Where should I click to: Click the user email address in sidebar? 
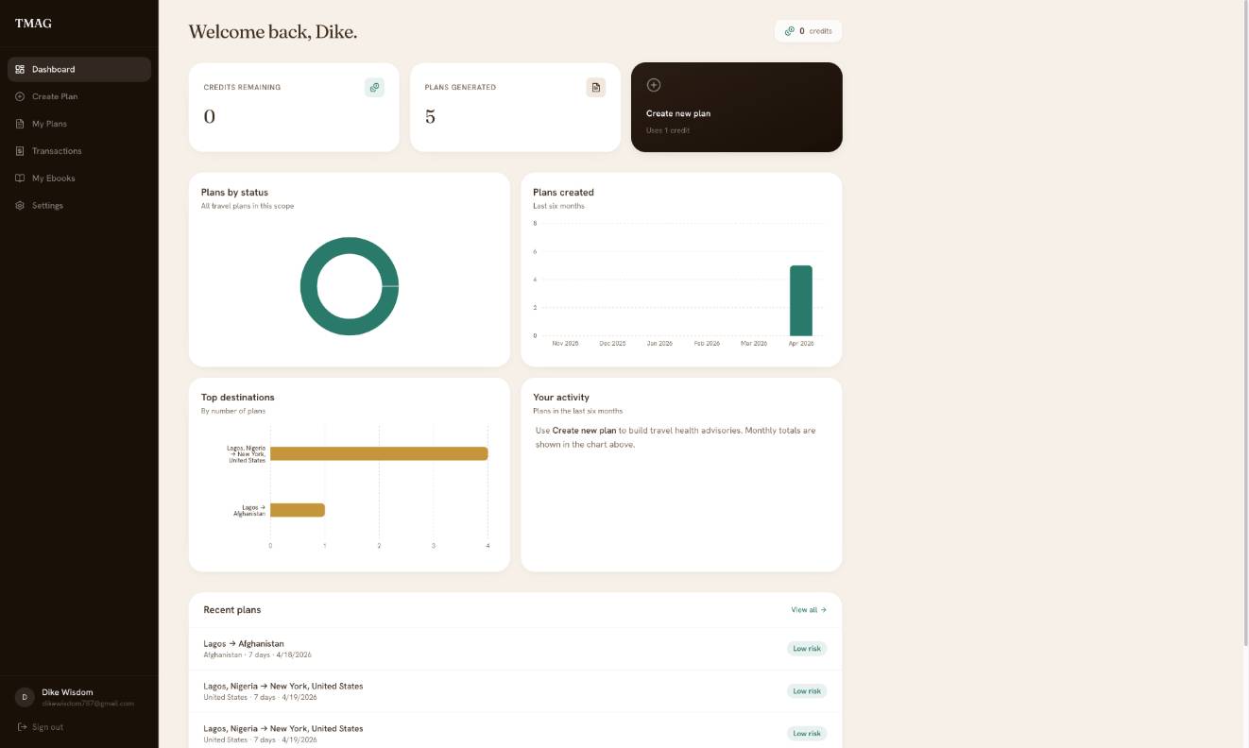88,704
